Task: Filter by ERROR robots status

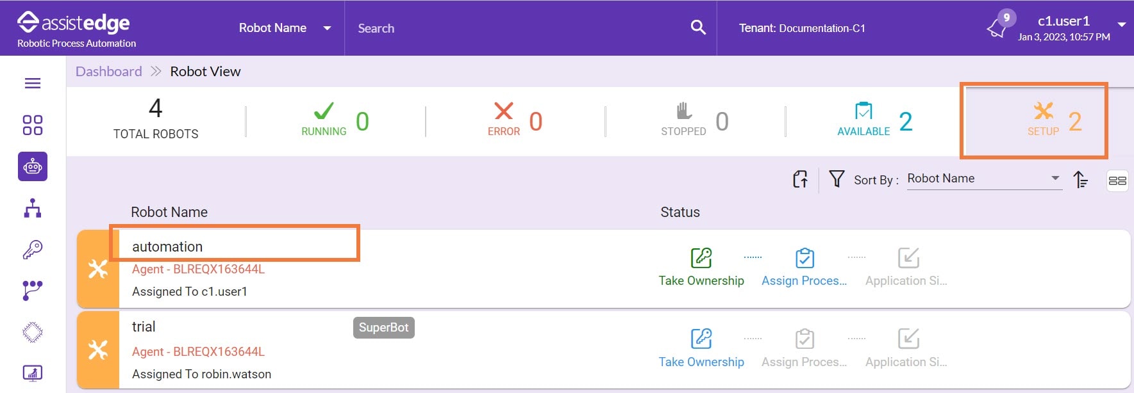Action: (515, 120)
